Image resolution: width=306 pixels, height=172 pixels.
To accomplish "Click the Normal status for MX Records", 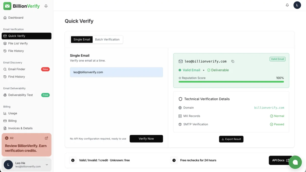I will pos(277,116).
